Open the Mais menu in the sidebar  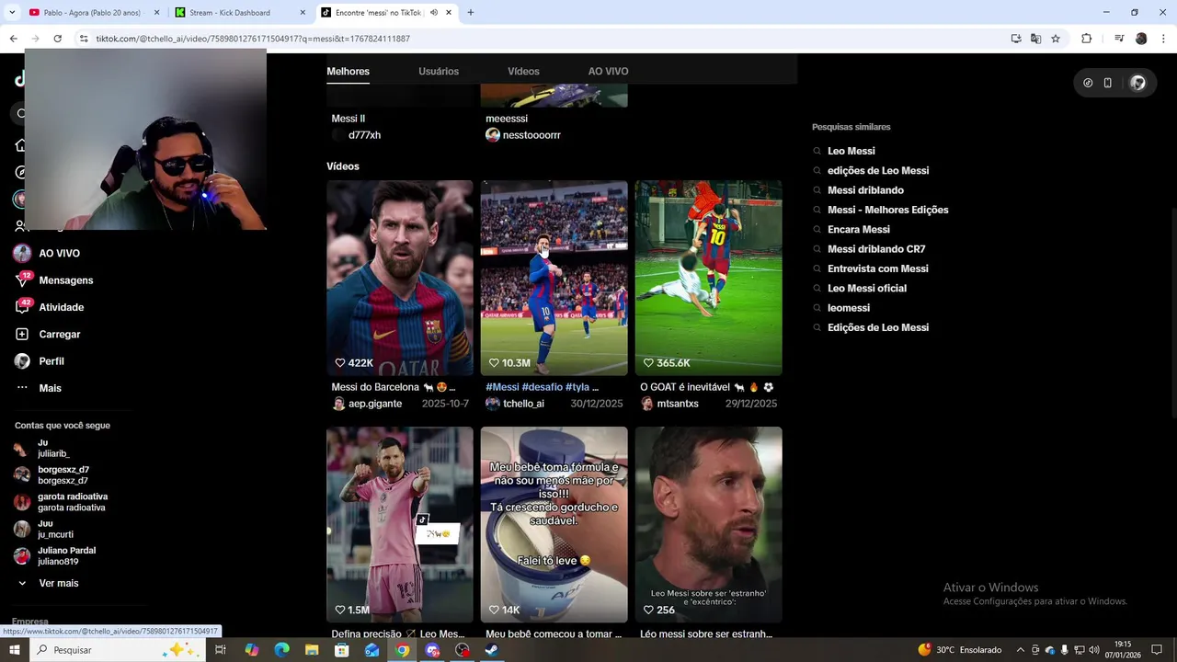[x=50, y=388]
